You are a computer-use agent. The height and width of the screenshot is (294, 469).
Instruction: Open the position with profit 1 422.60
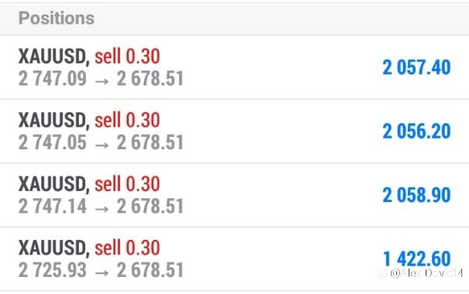click(x=234, y=259)
